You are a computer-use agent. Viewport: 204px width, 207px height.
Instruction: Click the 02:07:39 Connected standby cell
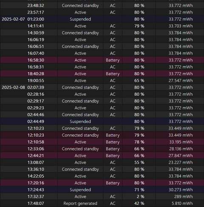[80, 88]
